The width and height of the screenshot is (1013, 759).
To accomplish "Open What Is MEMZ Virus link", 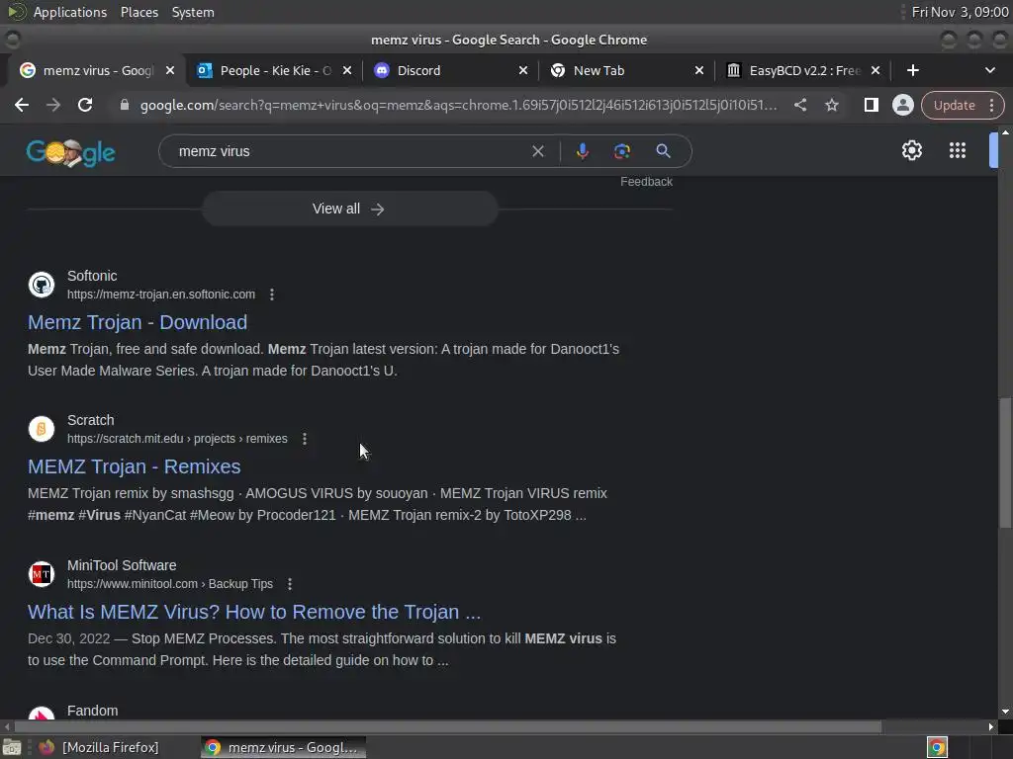I will [x=254, y=612].
